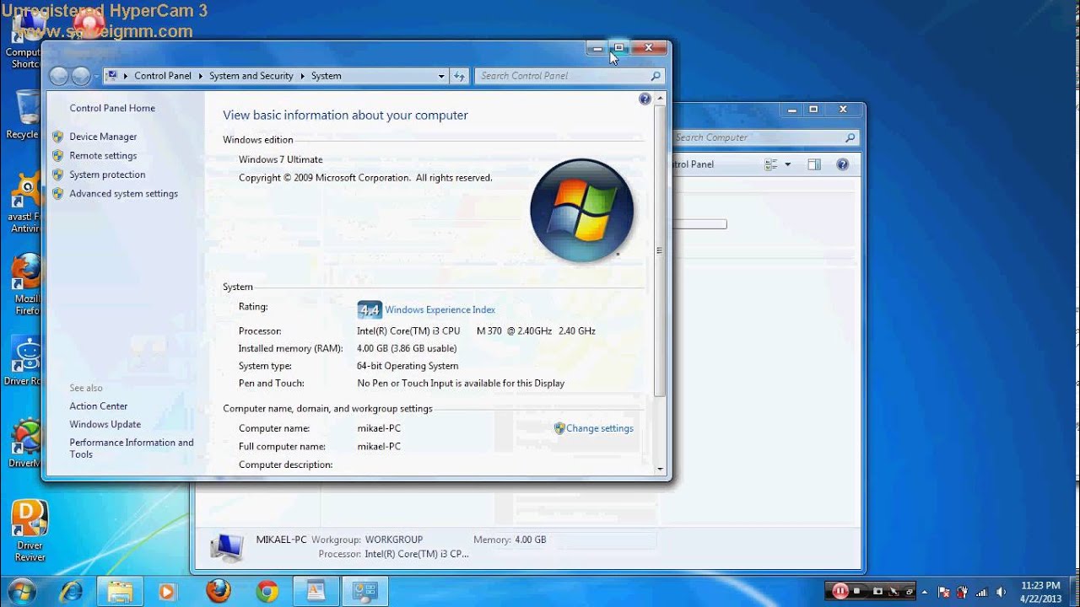The image size is (1080, 607).
Task: Click the 4.4 rating badge
Action: (370, 309)
